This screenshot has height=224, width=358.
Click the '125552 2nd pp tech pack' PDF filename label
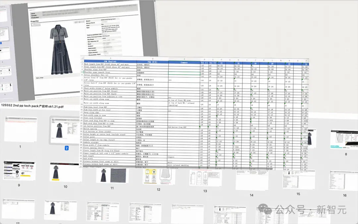click(x=32, y=106)
